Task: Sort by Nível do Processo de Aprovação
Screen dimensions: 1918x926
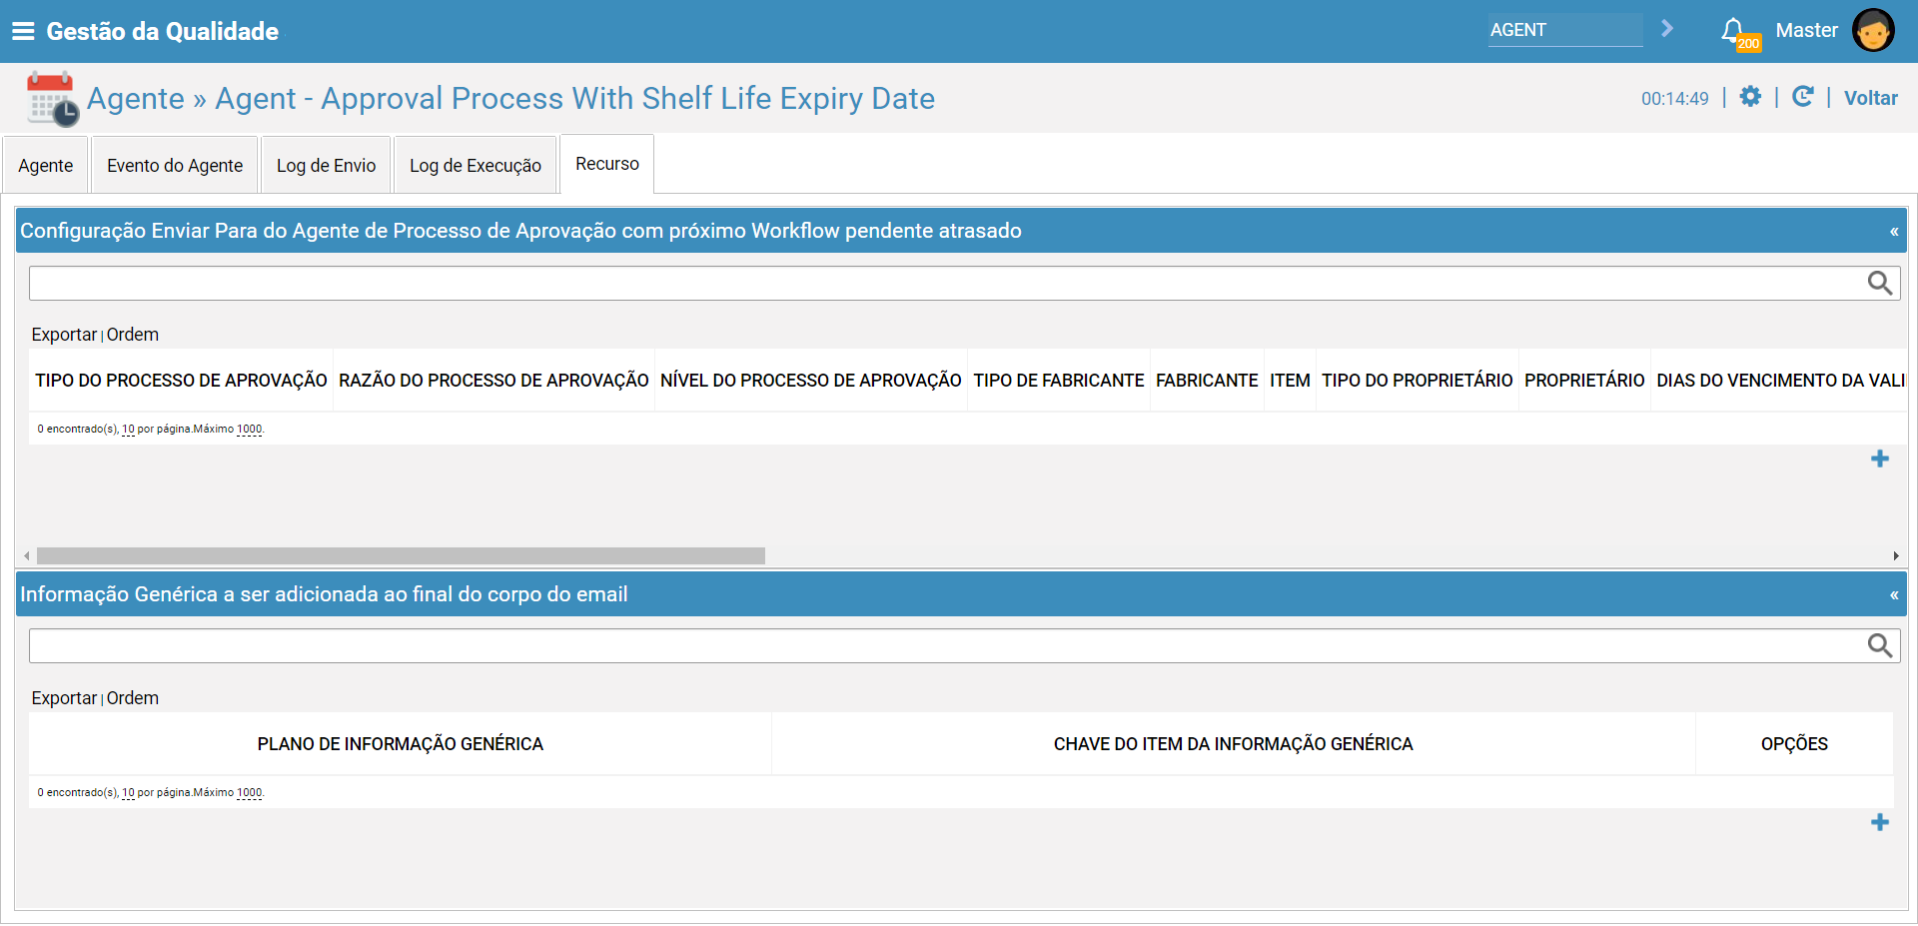Action: (811, 381)
